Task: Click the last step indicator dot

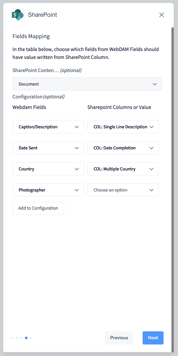Action: pos(31,338)
